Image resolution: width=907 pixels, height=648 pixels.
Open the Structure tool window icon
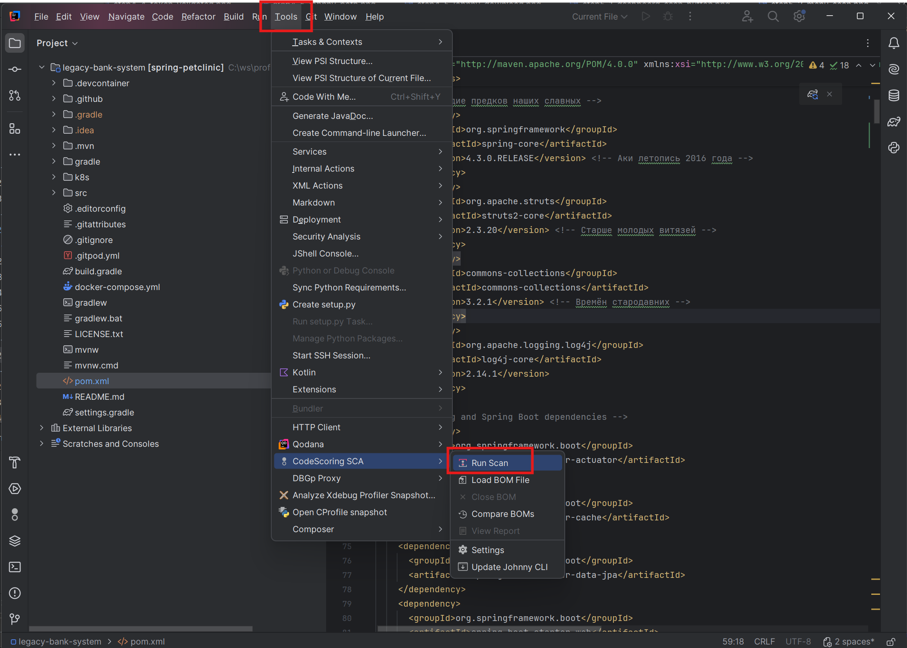[x=15, y=128]
